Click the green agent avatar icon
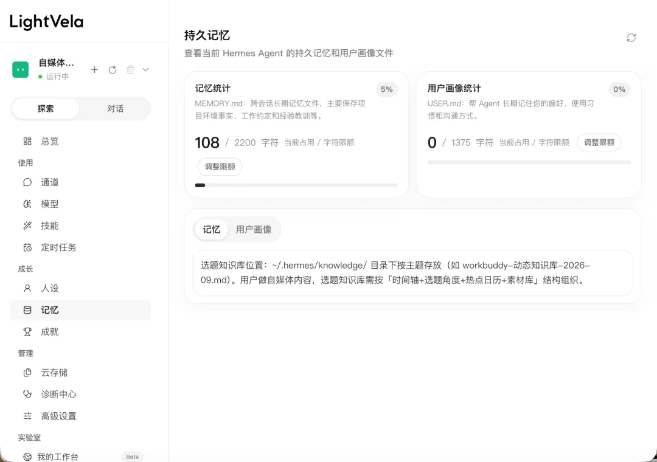This screenshot has height=462, width=657. click(x=21, y=69)
